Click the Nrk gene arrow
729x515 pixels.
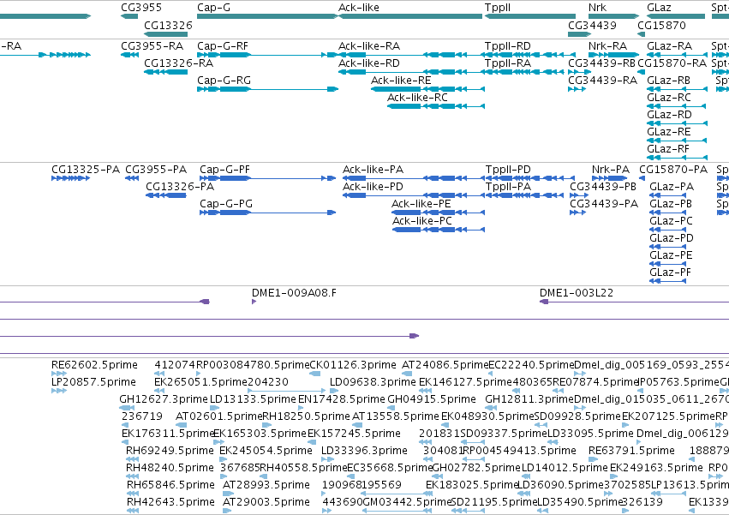pos(613,16)
